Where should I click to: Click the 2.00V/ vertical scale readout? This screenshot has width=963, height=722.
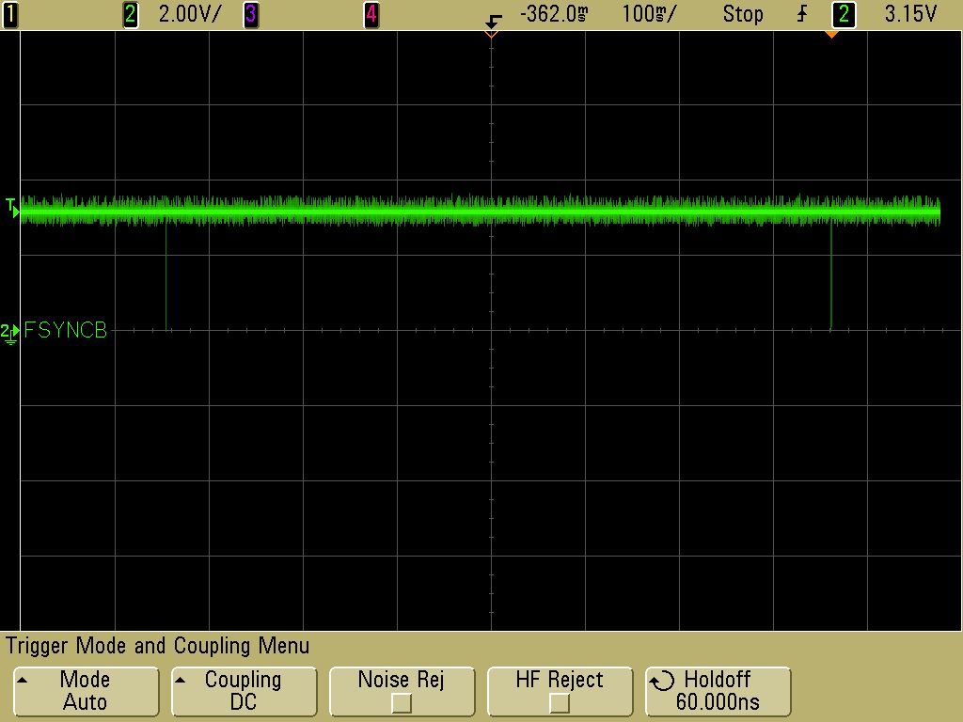pyautogui.click(x=189, y=14)
